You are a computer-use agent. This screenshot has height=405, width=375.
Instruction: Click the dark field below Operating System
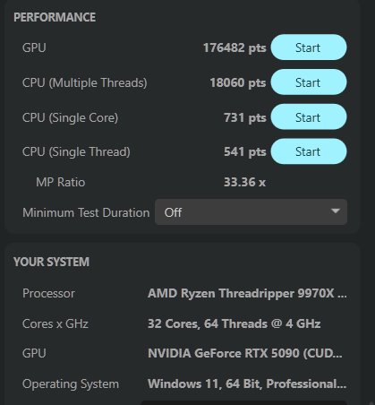[243, 402]
